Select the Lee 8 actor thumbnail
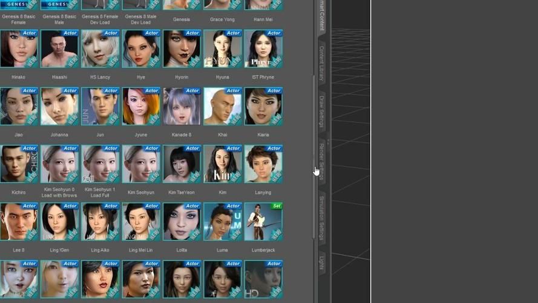 pyautogui.click(x=19, y=222)
